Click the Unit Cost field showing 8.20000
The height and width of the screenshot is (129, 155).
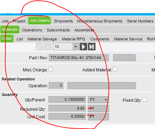[67, 116]
